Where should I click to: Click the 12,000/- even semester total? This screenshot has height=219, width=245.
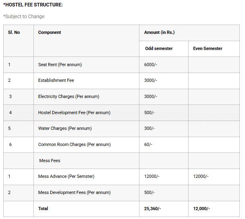(201, 209)
